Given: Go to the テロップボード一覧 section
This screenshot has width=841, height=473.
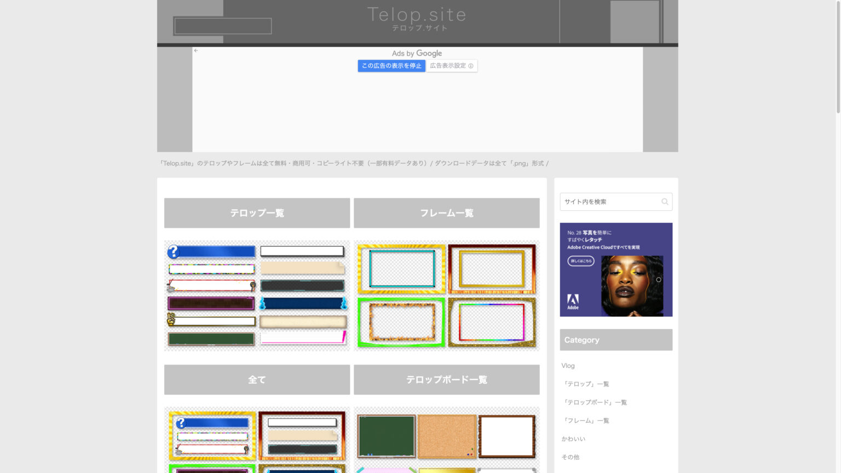Looking at the screenshot, I should pos(446,380).
